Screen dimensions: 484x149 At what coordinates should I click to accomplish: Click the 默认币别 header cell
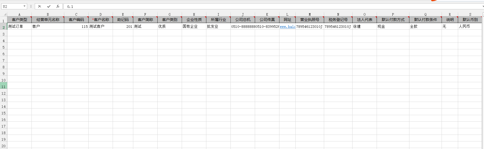pyautogui.click(x=470, y=19)
